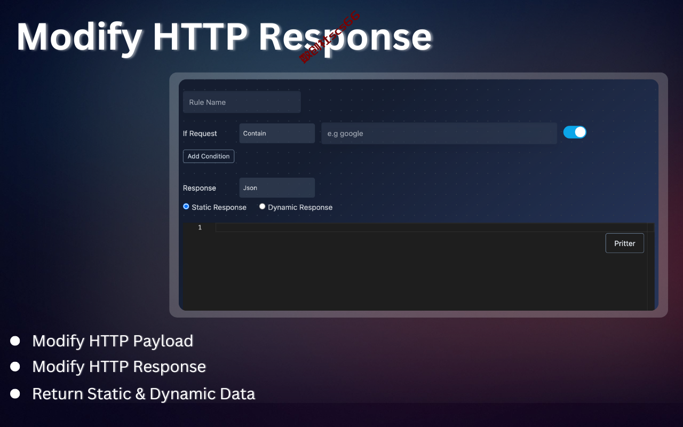Open the Json response type dropdown

click(277, 188)
